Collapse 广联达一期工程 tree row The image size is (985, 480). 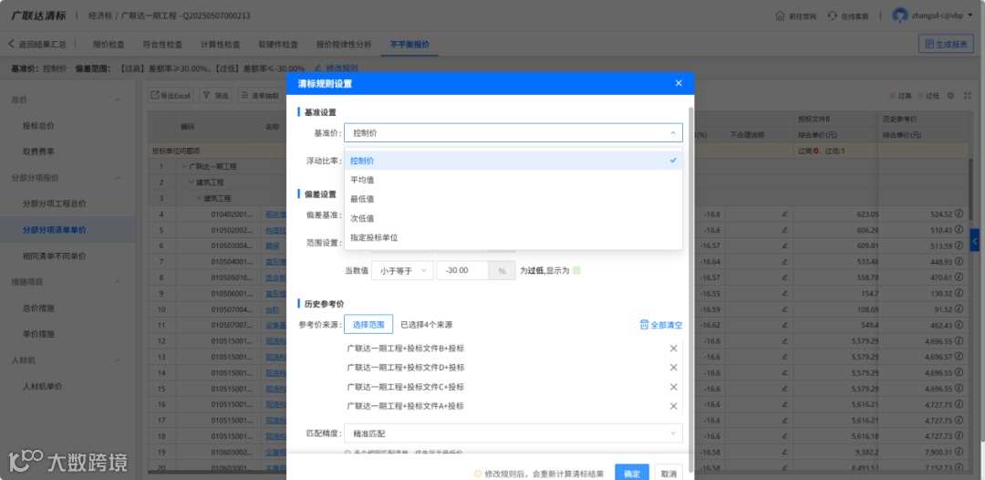(184, 166)
